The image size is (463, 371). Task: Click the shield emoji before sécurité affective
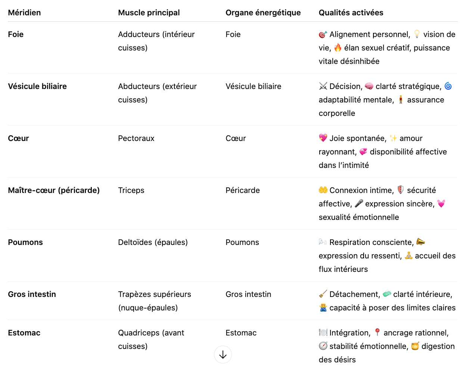[x=401, y=190]
